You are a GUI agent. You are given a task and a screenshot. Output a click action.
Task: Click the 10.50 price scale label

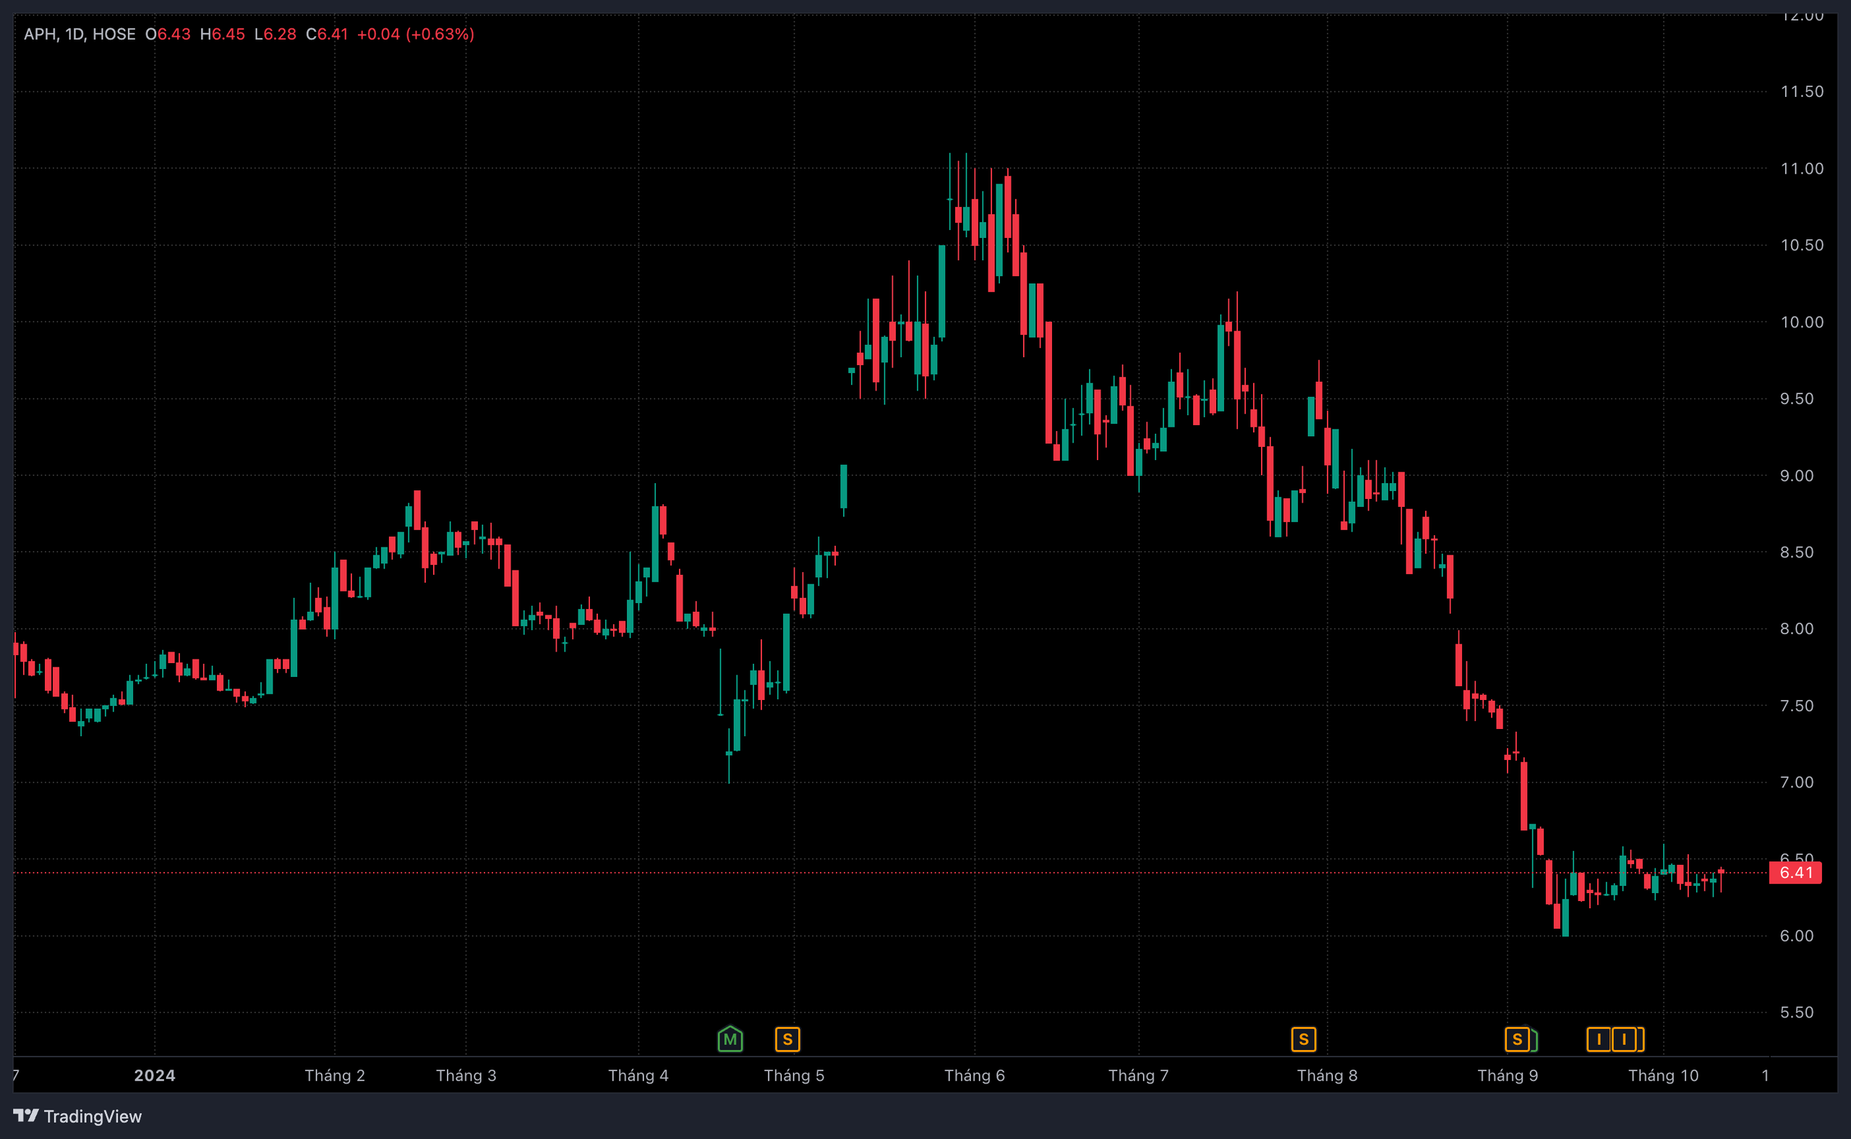pos(1801,246)
